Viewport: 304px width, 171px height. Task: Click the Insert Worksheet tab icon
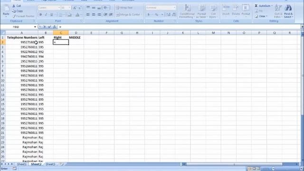pyautogui.click(x=62, y=164)
